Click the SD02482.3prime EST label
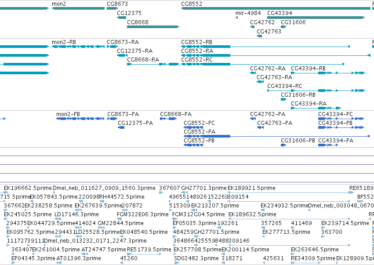This screenshot has width=374, height=265. click(196, 258)
